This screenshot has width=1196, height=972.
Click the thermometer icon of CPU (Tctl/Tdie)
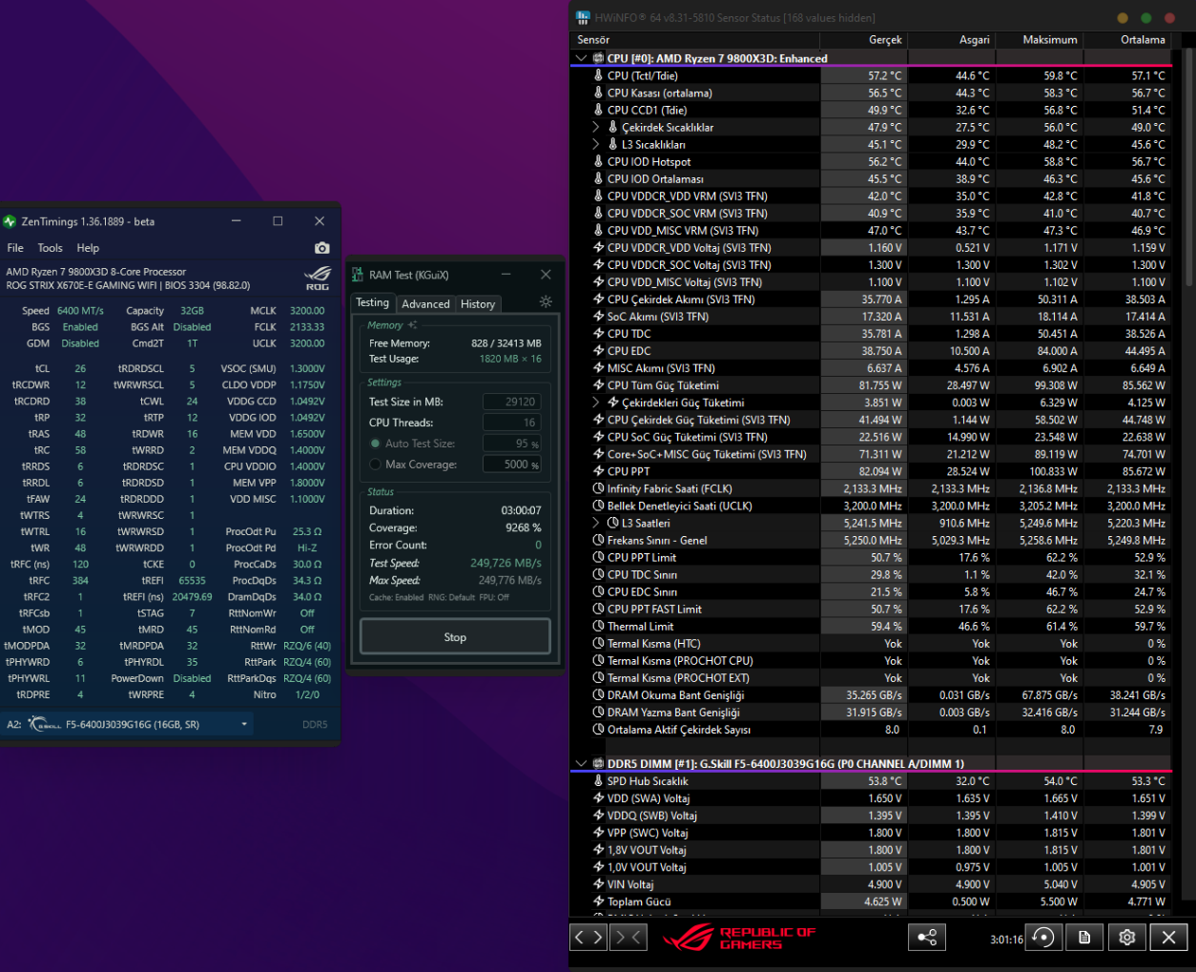(x=598, y=75)
